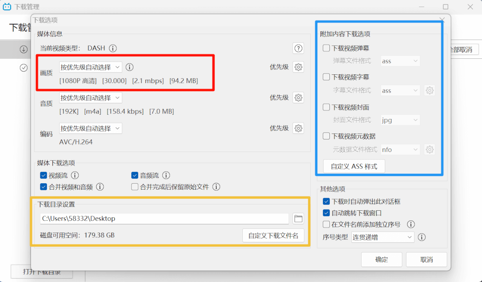Click the browse folder icon for download directory

coord(298,219)
